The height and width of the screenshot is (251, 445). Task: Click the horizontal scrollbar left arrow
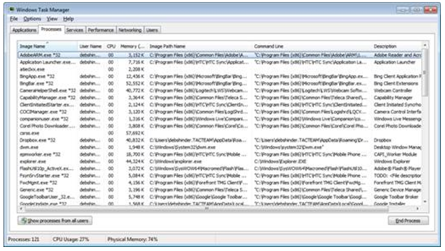coord(21,209)
